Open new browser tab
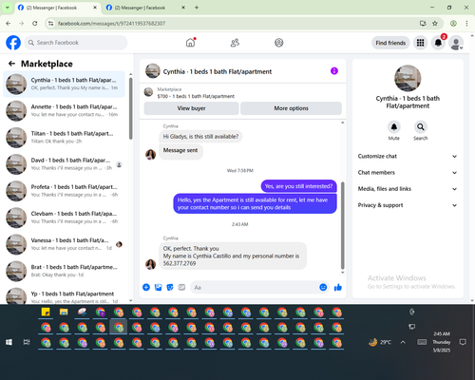The height and width of the screenshot is (380, 475). (x=197, y=8)
